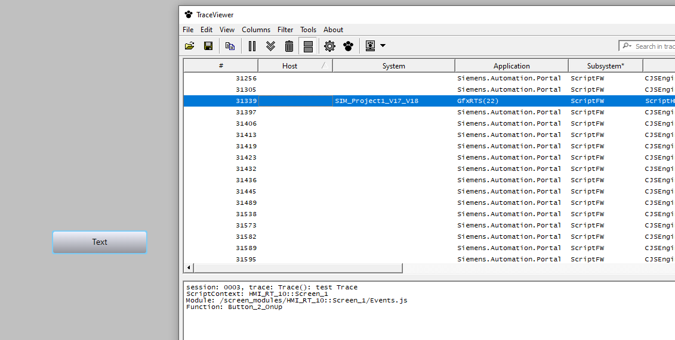Screen dimensions: 675x340
Task: Click the double down-arrow auto-scroll icon
Action: pos(270,46)
